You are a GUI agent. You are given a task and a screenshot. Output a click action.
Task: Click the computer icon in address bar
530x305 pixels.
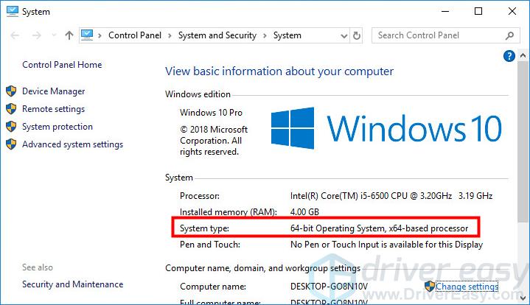click(x=87, y=35)
